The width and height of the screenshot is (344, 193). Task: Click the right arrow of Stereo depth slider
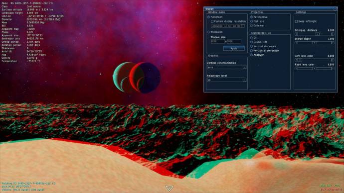(333, 43)
